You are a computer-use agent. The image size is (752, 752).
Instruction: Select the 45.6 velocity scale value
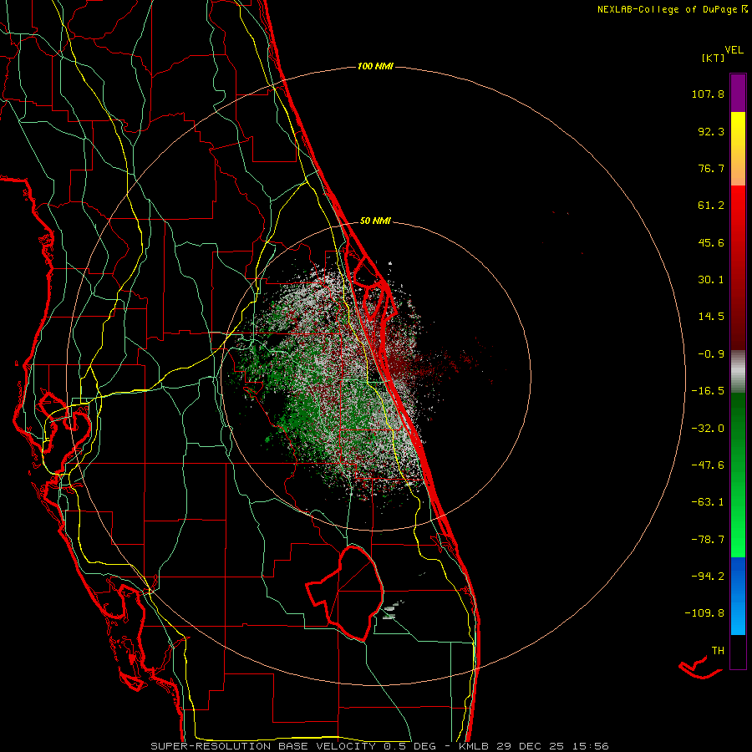coord(711,242)
